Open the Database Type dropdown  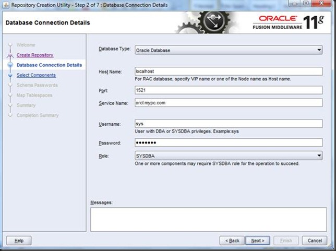[x=229, y=50]
